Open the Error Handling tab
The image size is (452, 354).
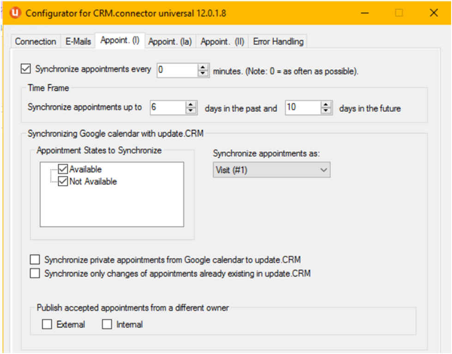point(278,42)
